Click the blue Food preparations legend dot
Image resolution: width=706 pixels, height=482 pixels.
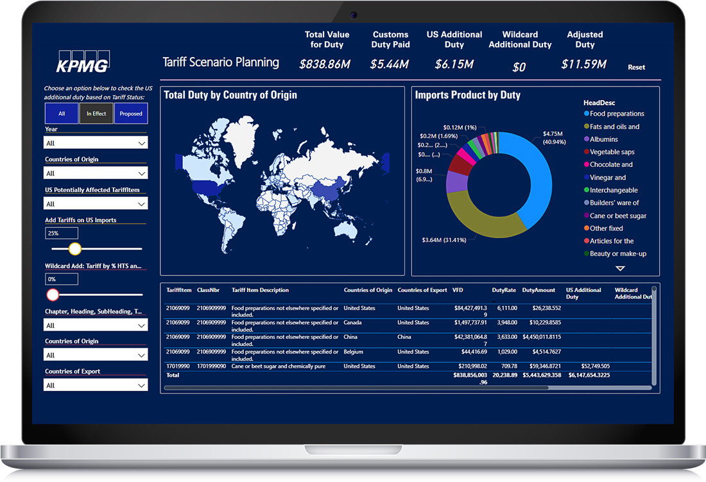(x=587, y=114)
